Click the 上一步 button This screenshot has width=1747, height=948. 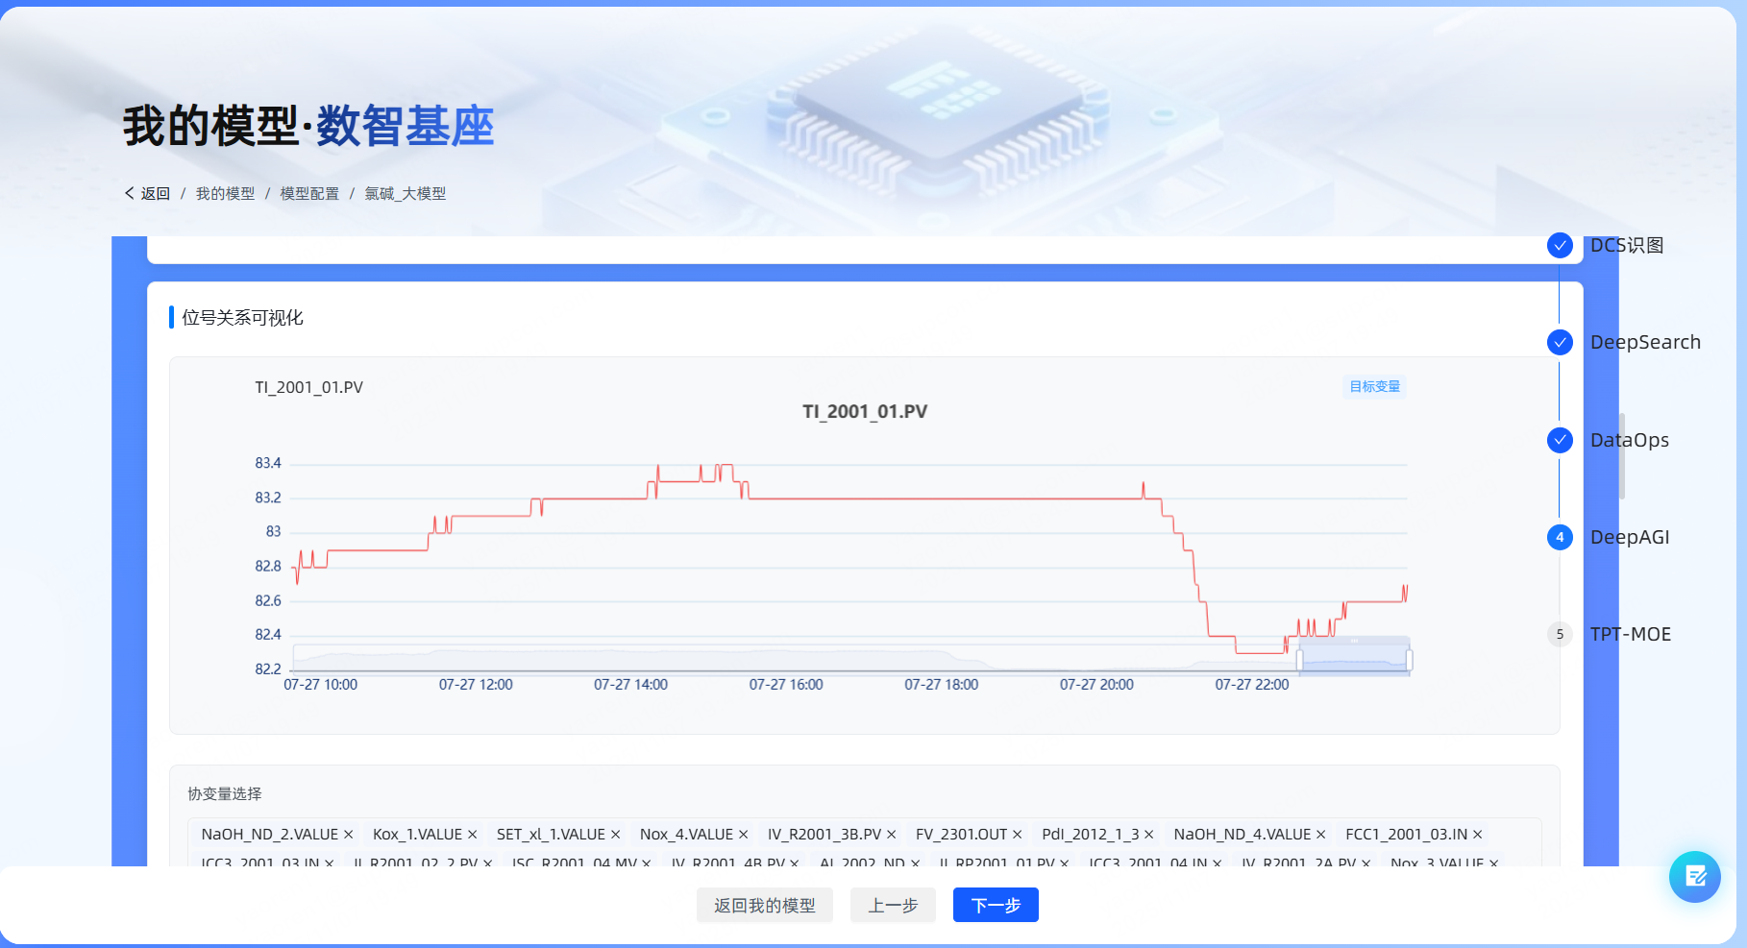893,905
